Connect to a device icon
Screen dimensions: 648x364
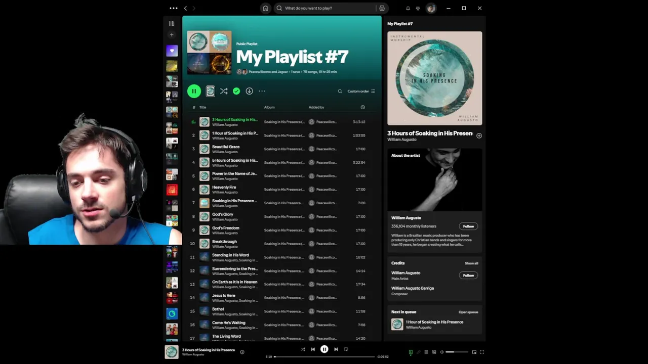coord(434,352)
